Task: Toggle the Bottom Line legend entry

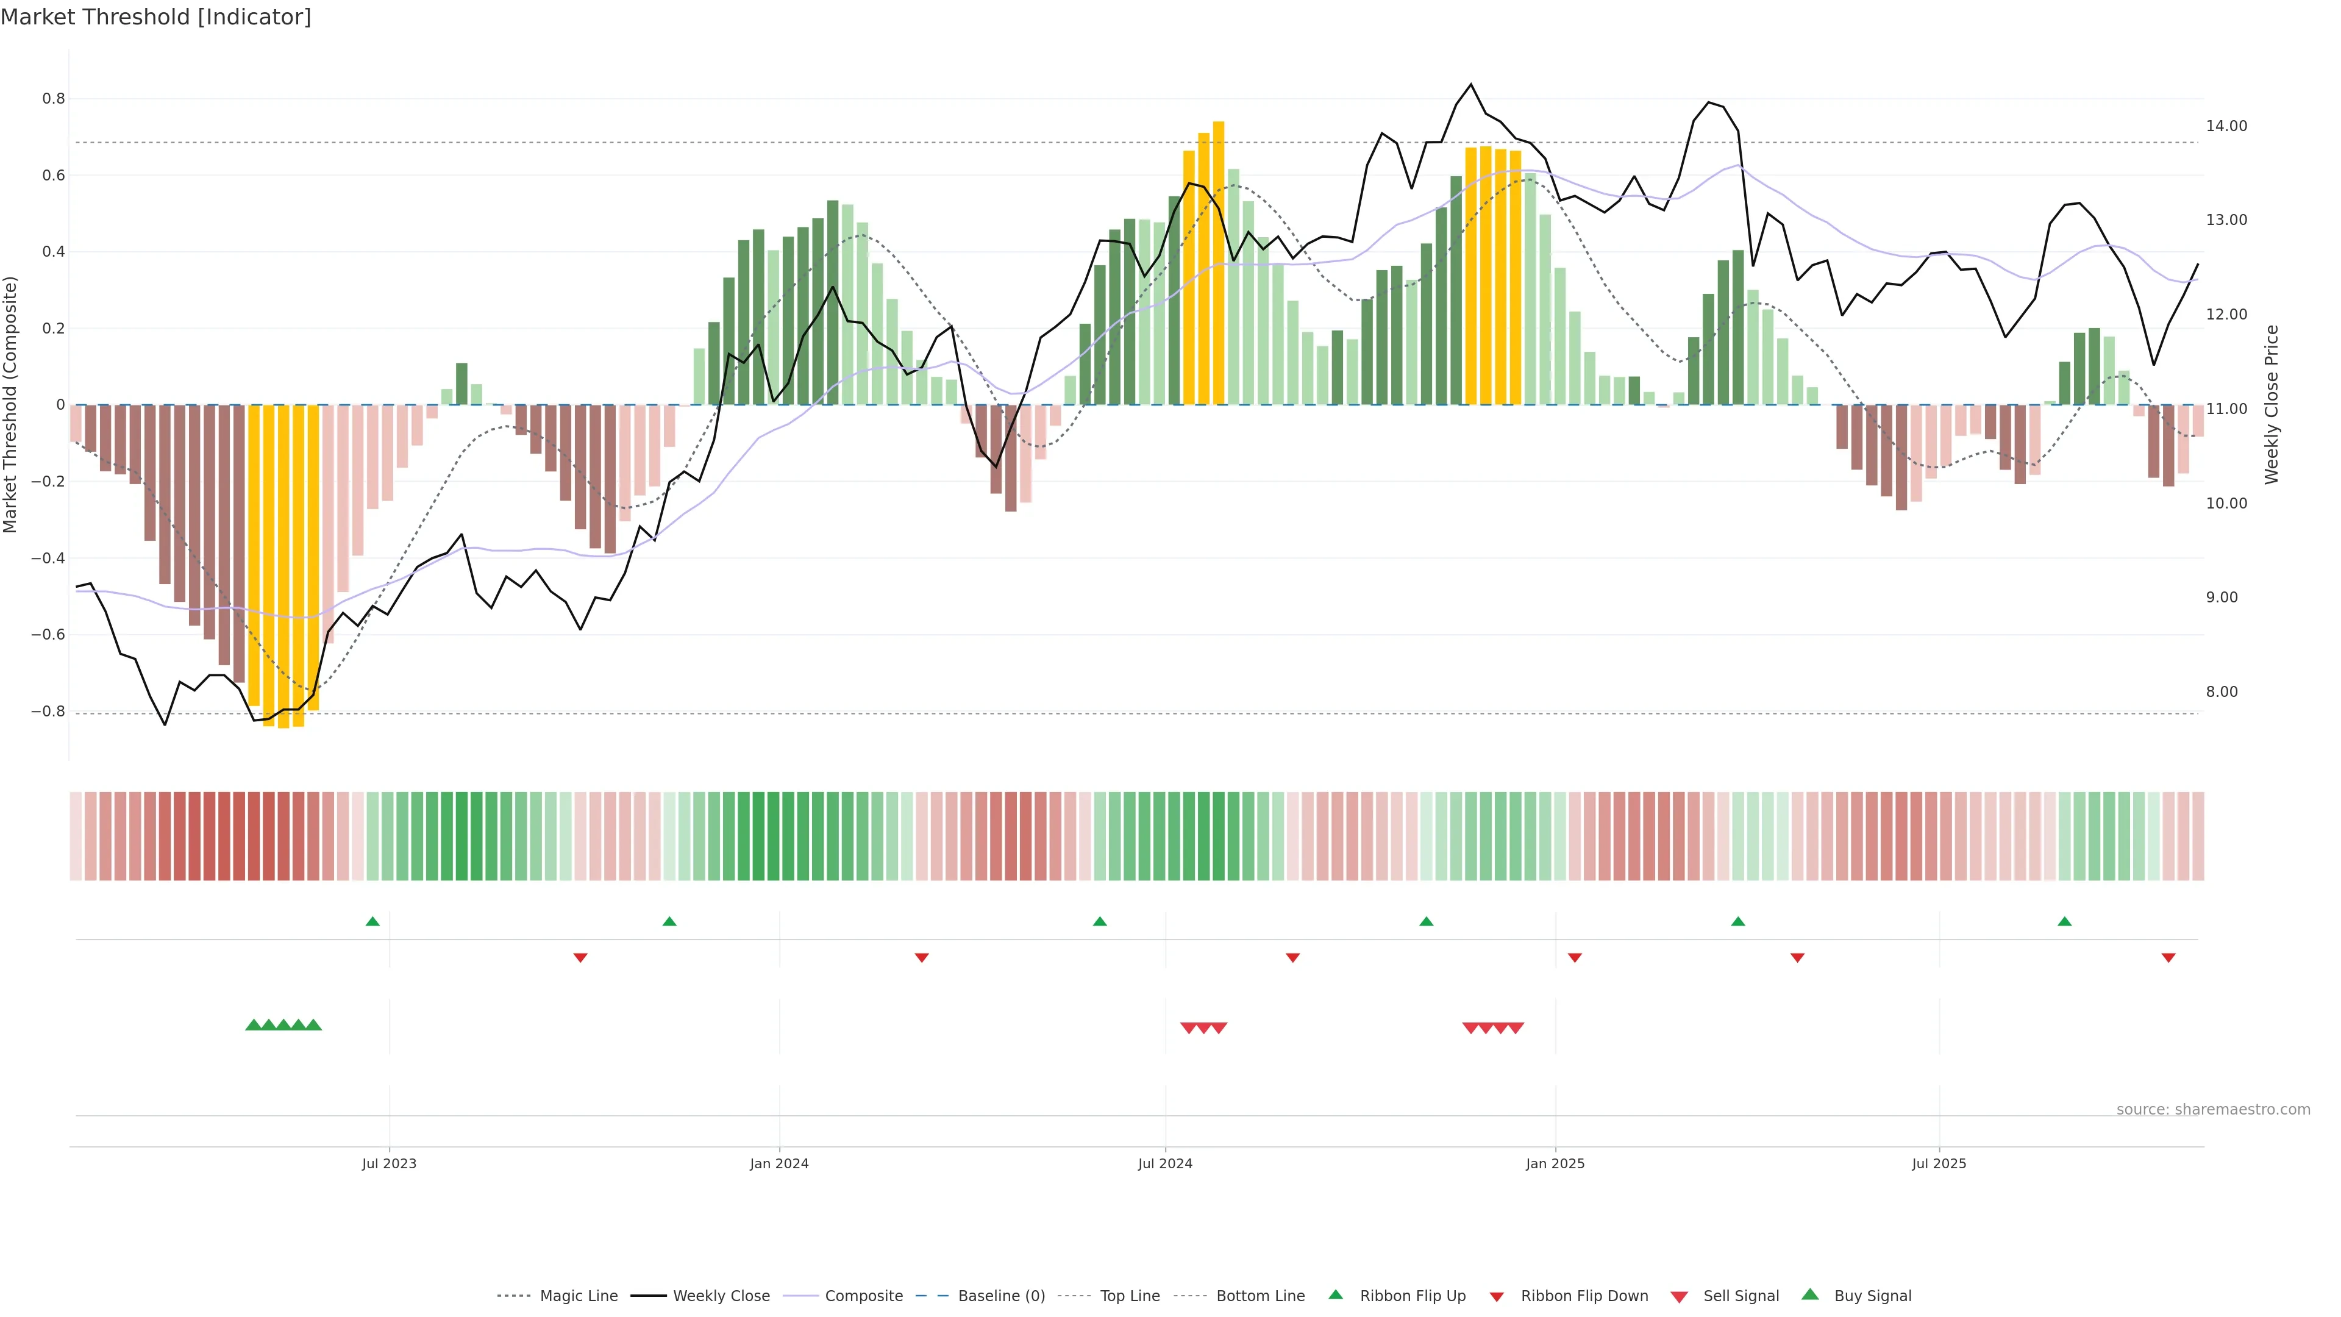Action: pyautogui.click(x=1260, y=1296)
